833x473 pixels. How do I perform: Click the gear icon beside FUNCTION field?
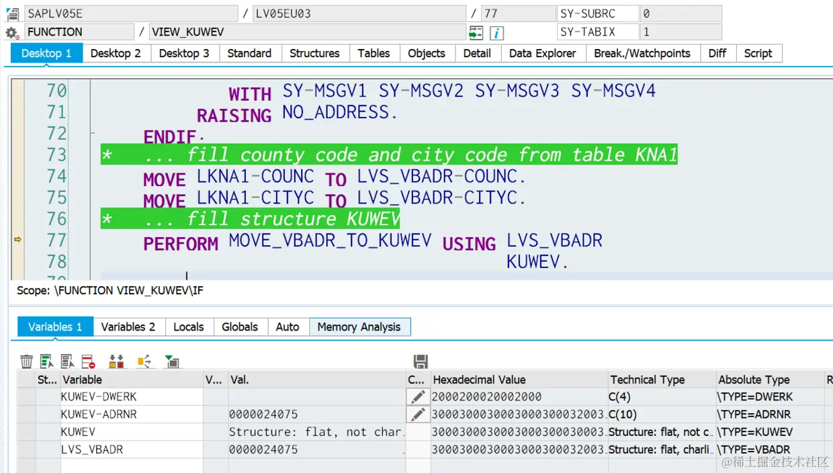12,32
